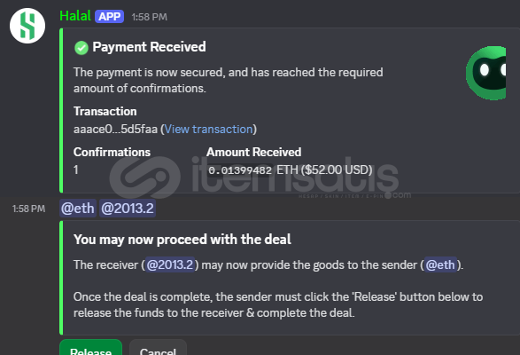Open the Halal bot avatar profile
This screenshot has height=355, width=520.
pyautogui.click(x=27, y=26)
